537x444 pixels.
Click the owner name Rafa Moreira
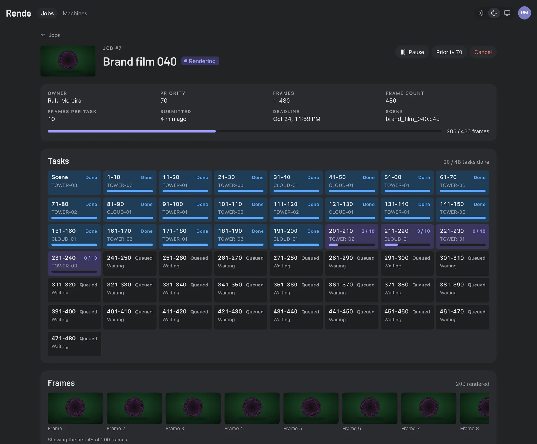tap(64, 101)
